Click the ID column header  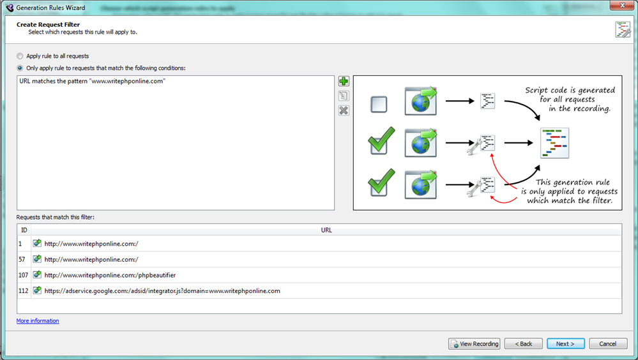(24, 230)
